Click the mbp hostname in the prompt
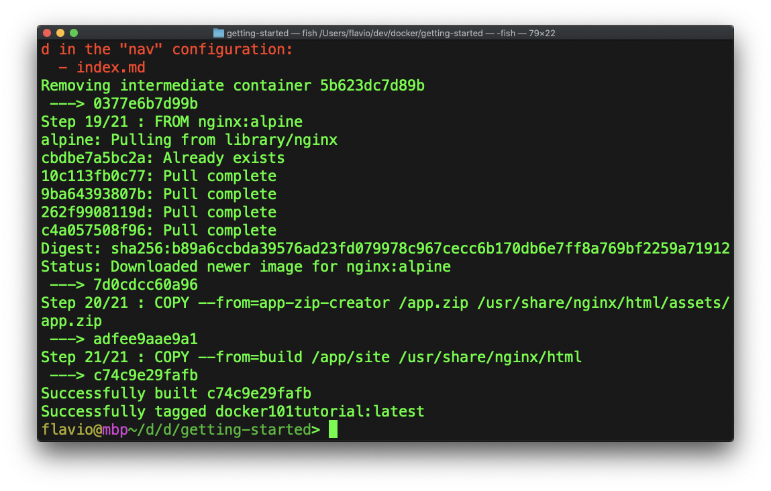The height and width of the screenshot is (491, 771). pos(115,429)
